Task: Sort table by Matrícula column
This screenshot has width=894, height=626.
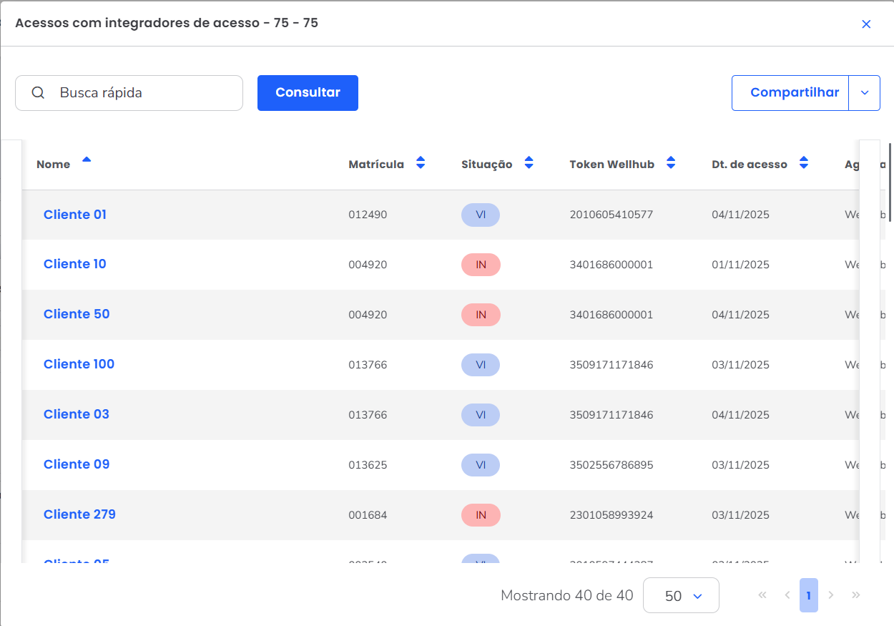Action: pos(421,163)
